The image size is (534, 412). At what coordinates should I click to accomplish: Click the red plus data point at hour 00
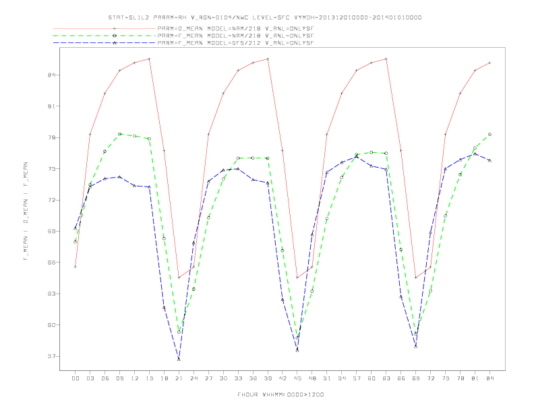click(76, 267)
